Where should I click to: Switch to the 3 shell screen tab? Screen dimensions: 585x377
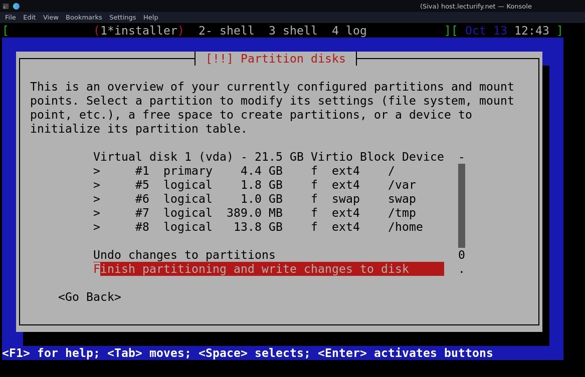(293, 31)
